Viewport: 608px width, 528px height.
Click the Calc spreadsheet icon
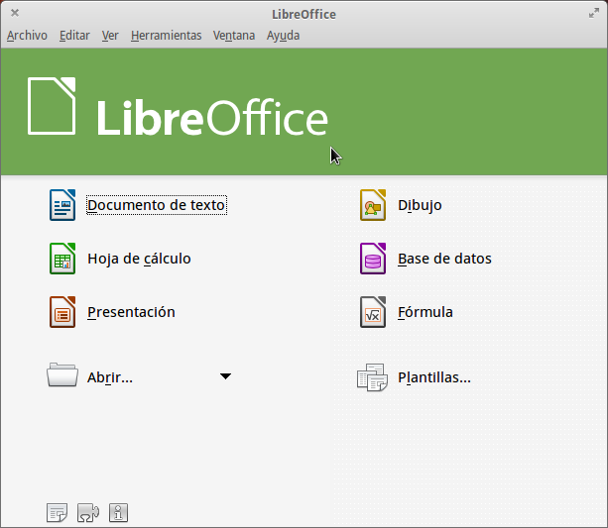coord(62,259)
